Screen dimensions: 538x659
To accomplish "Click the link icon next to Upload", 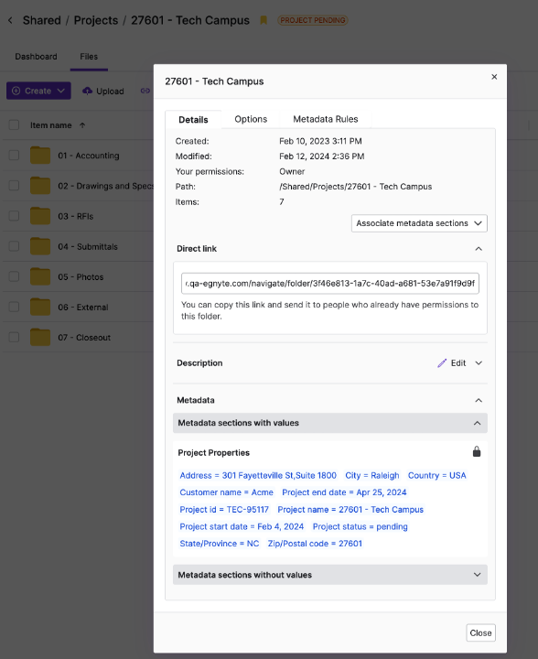I will 145,91.
